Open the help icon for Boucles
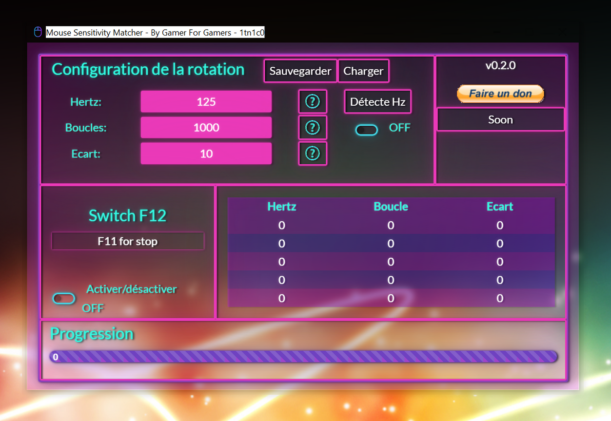Image resolution: width=611 pixels, height=421 pixels. [x=313, y=128]
